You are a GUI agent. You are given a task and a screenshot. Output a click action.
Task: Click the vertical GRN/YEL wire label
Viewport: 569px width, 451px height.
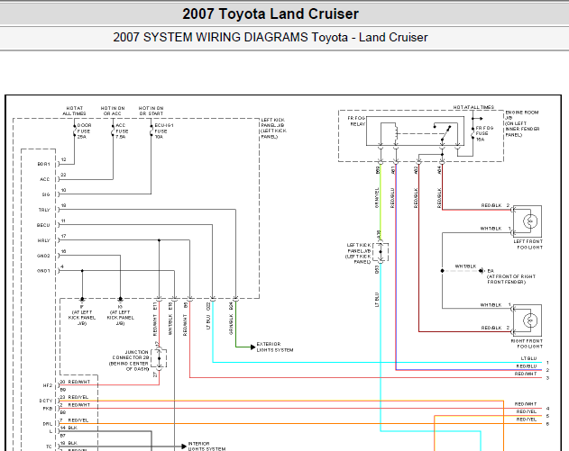377,198
